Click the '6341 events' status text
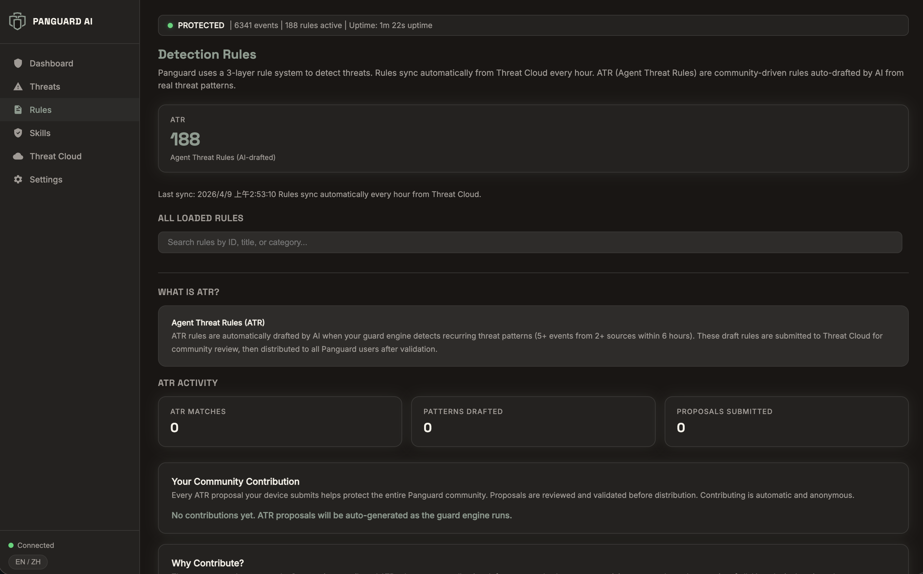The height and width of the screenshot is (574, 923). click(256, 25)
